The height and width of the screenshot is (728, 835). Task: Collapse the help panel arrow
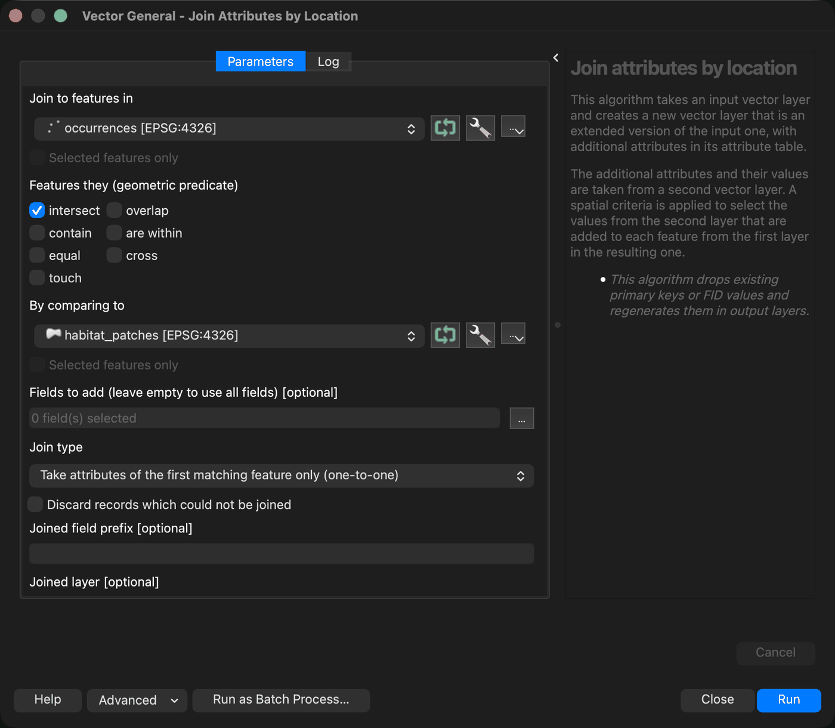(556, 58)
